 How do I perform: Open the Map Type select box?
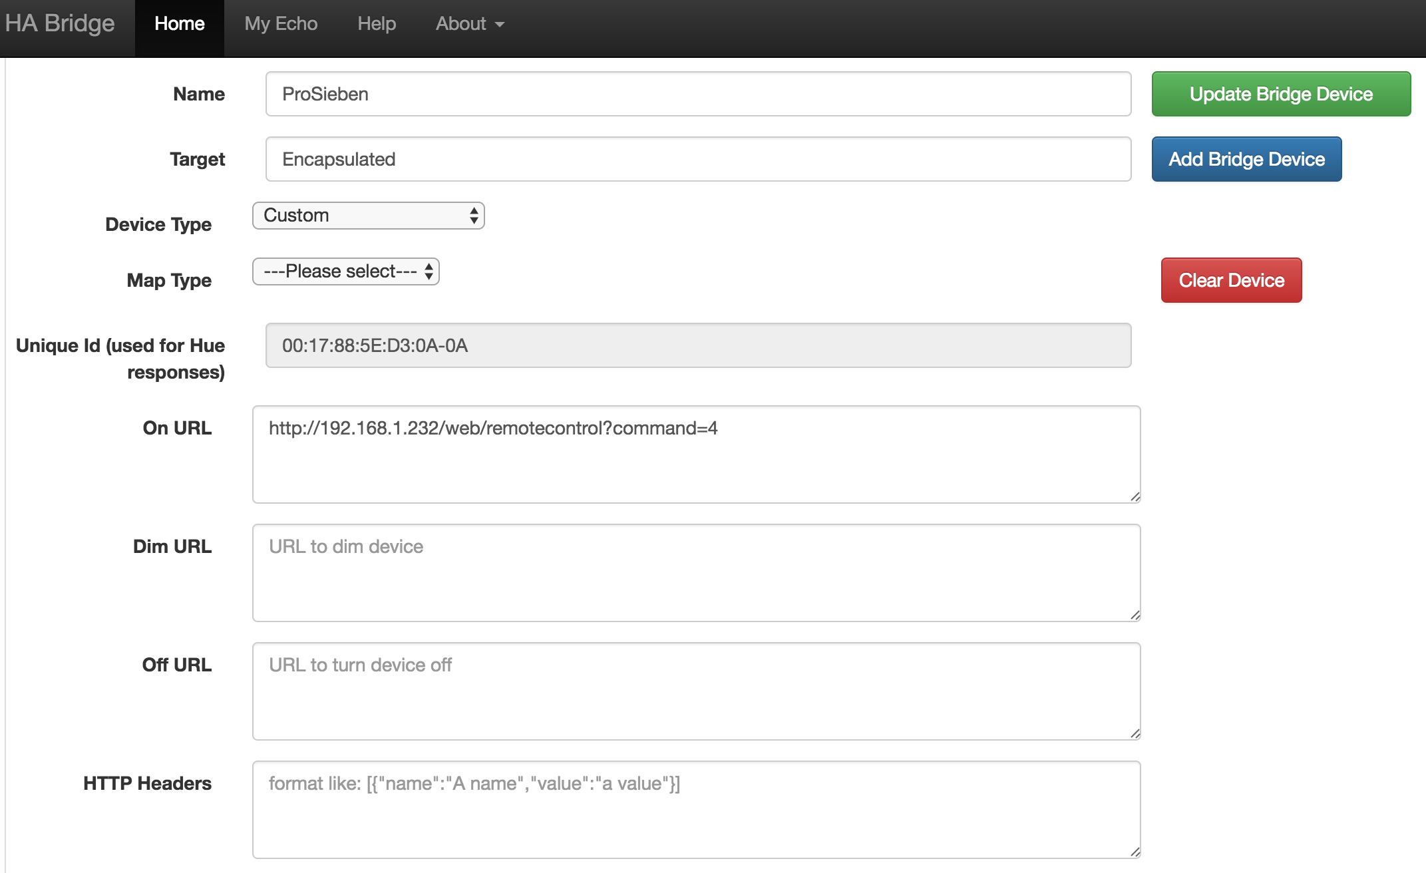pyautogui.click(x=345, y=271)
